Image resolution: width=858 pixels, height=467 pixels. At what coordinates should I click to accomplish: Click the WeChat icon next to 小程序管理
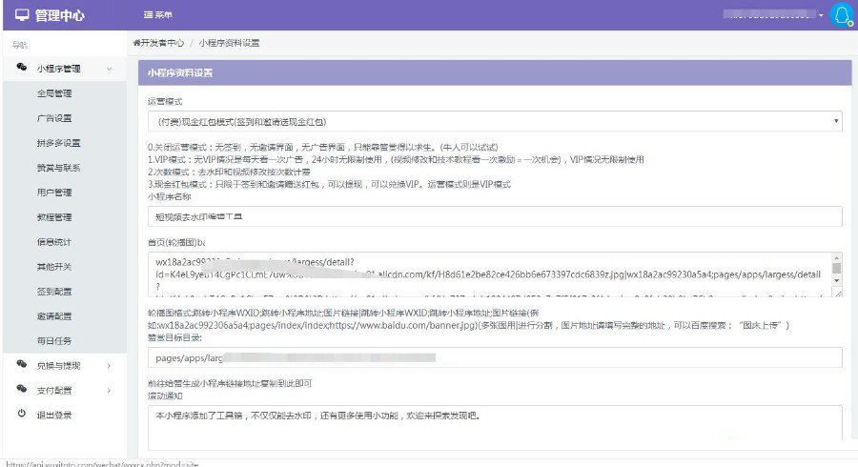coord(21,68)
